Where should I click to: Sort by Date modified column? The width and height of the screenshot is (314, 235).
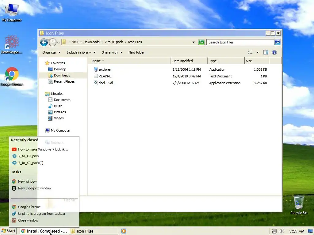tap(189, 61)
